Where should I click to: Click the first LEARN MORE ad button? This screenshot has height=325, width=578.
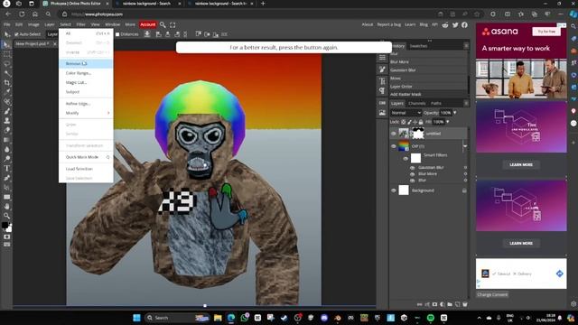point(521,164)
